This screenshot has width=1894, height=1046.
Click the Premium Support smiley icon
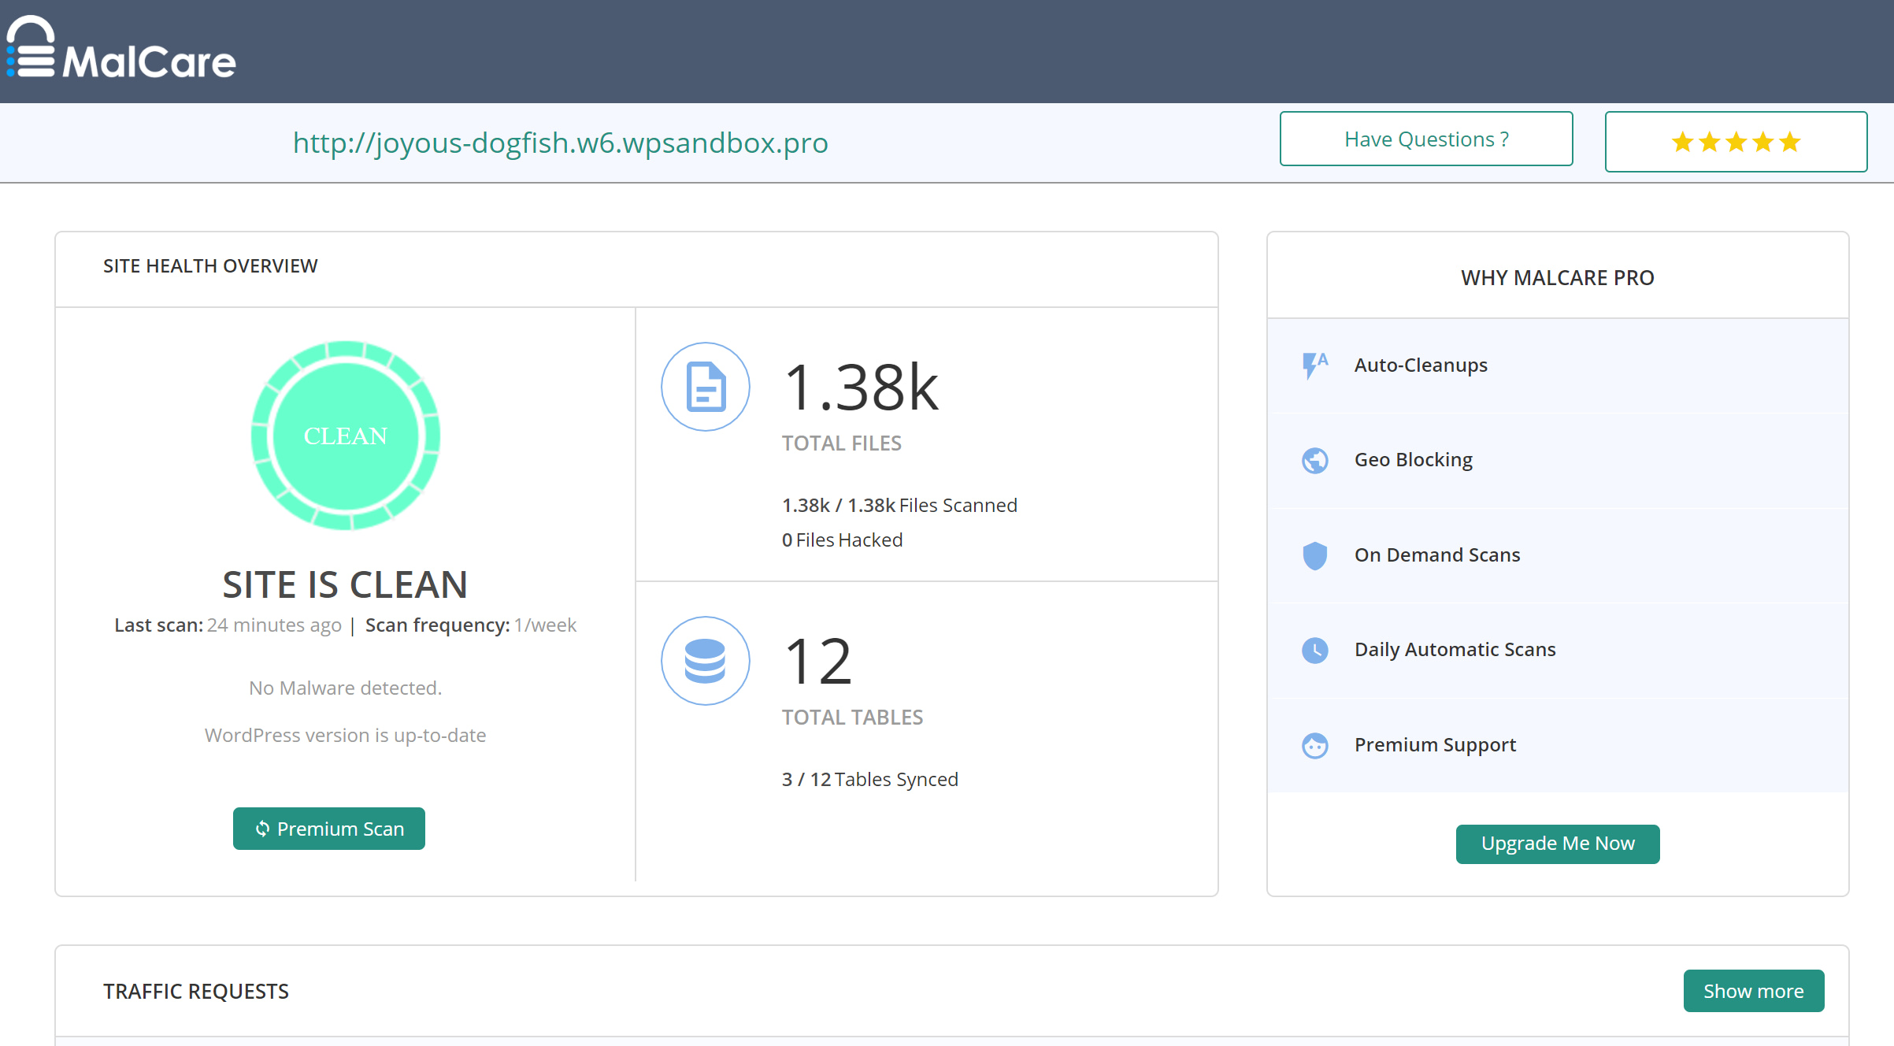point(1314,744)
